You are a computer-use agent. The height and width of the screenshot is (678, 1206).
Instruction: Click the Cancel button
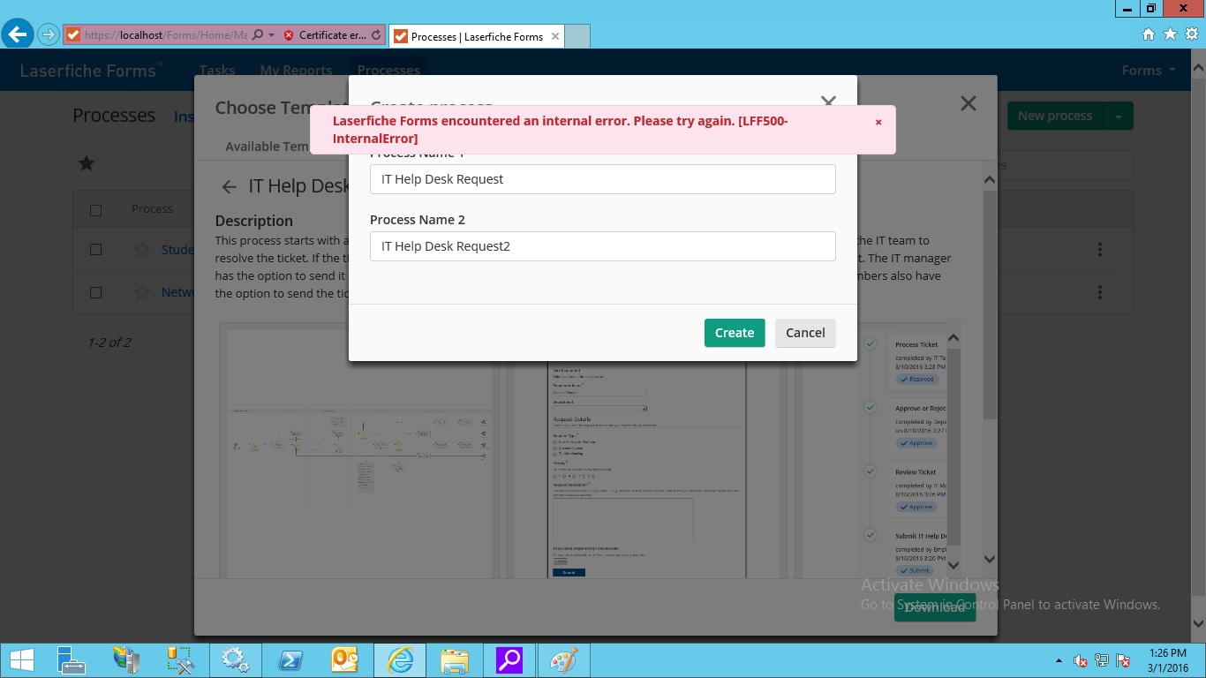pyautogui.click(x=805, y=333)
